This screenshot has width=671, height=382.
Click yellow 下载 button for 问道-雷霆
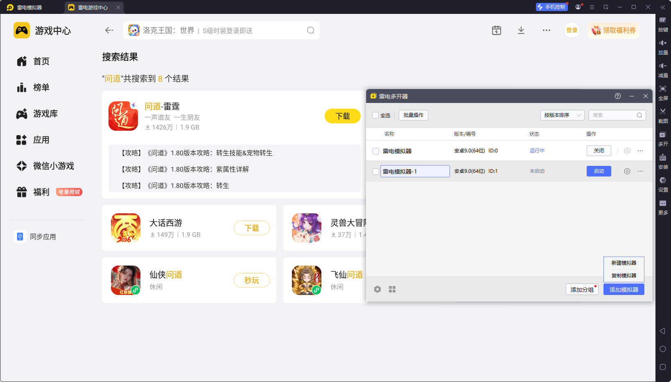click(342, 116)
